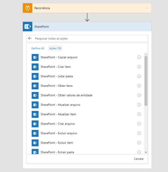Show info for Excluir item action
The width and height of the screenshot is (168, 172).
click(x=139, y=143)
